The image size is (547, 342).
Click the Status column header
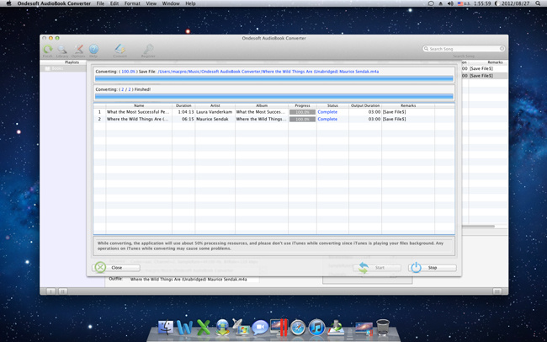[x=332, y=105]
